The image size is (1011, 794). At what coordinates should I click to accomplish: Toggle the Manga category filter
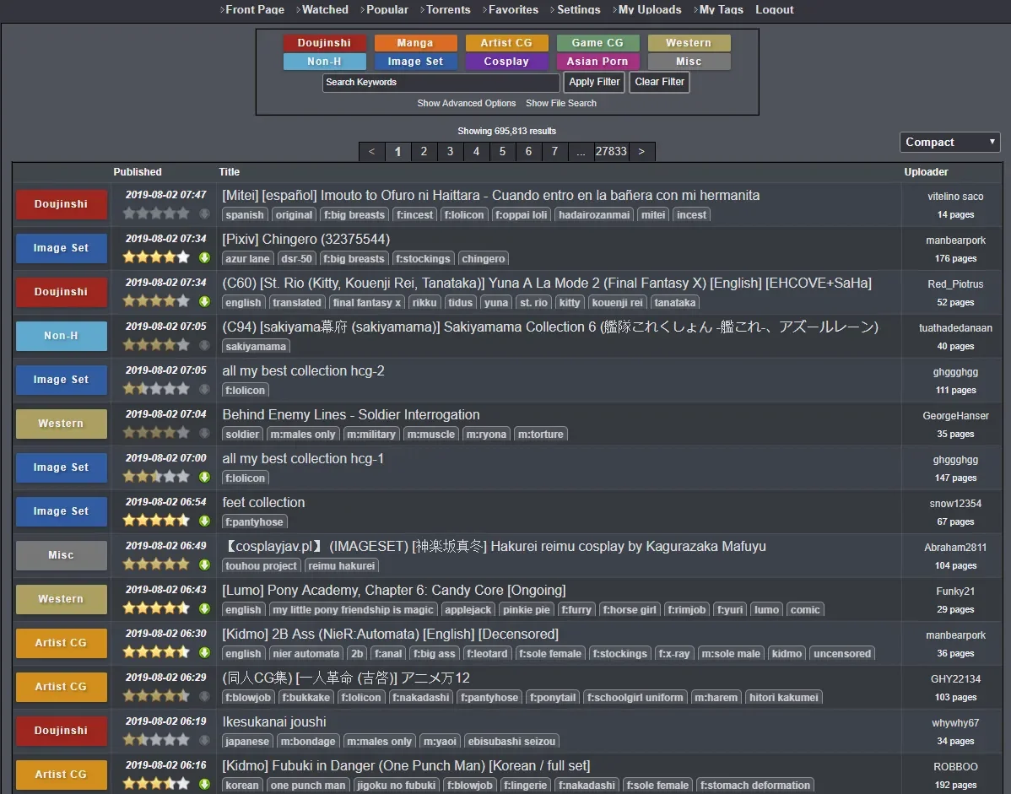415,42
